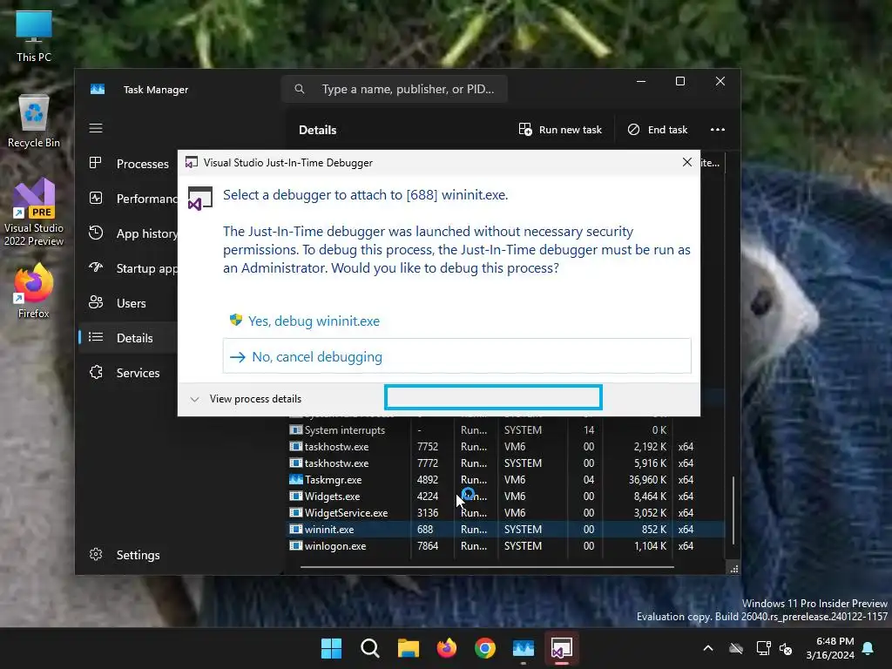The image size is (892, 669).
Task: Click the Task Manager taskbar icon
Action: pyautogui.click(x=524, y=648)
